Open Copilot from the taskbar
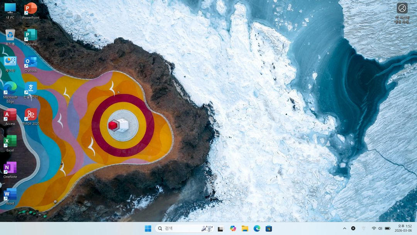This screenshot has height=235, width=417. (233, 228)
